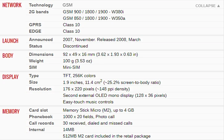Image resolution: width=224 pixels, height=140 pixels.
Task: Click the Weight label link
Action: pyautogui.click(x=36, y=61)
